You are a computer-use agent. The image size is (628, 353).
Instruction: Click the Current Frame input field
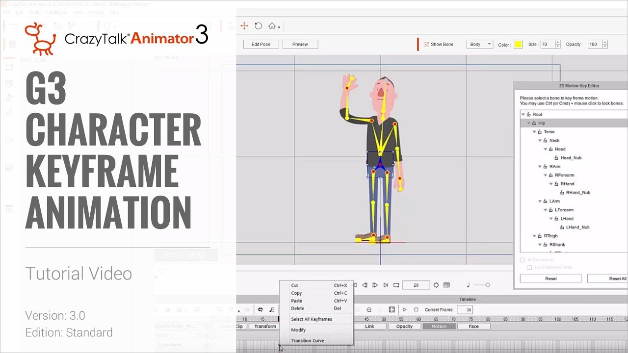[x=465, y=310]
